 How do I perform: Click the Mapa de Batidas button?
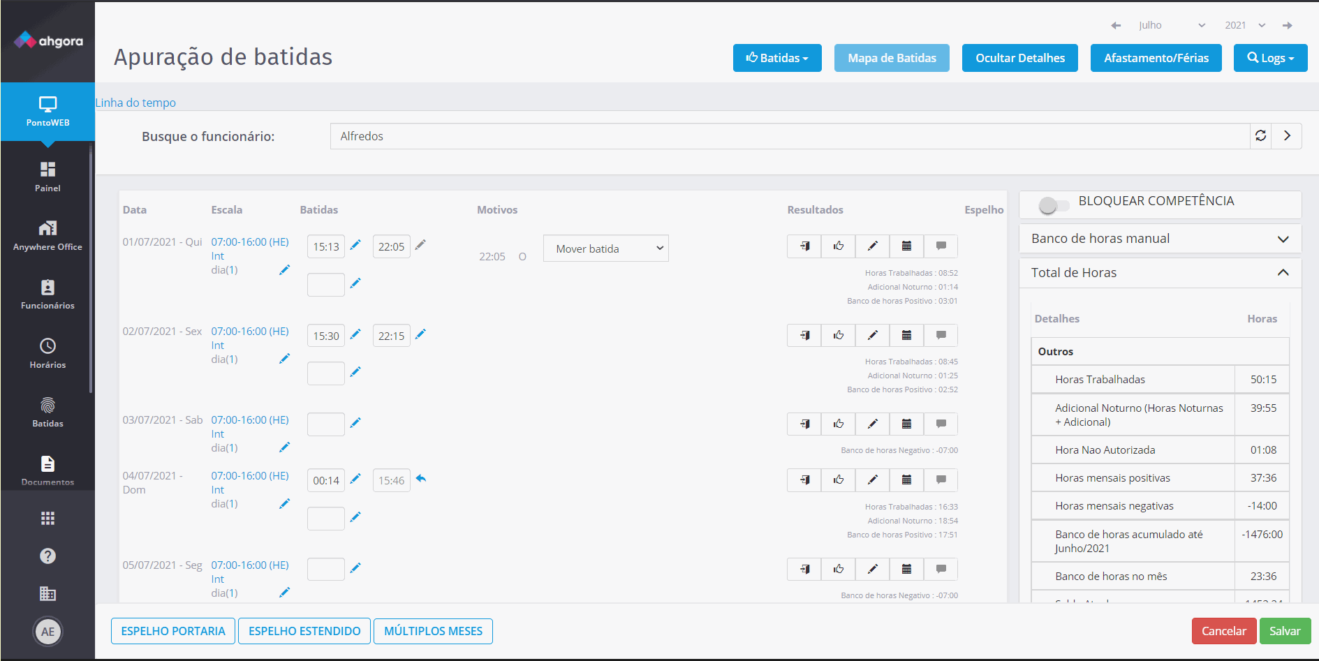pos(892,58)
